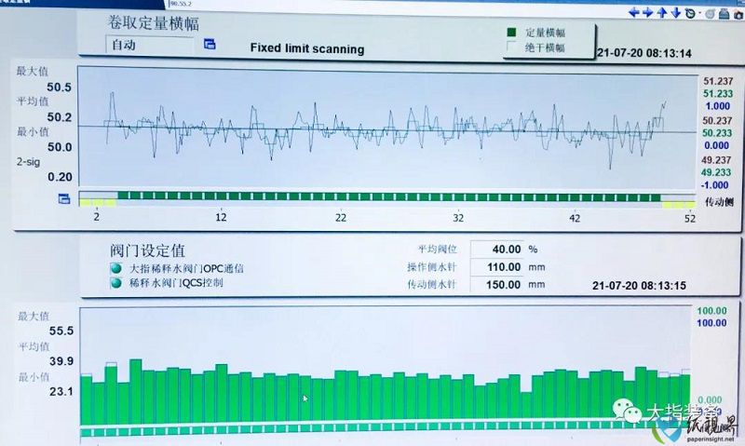Click timestamp 21-07-20 08:13:14
Image resolution: width=745 pixels, height=446 pixels.
(644, 53)
